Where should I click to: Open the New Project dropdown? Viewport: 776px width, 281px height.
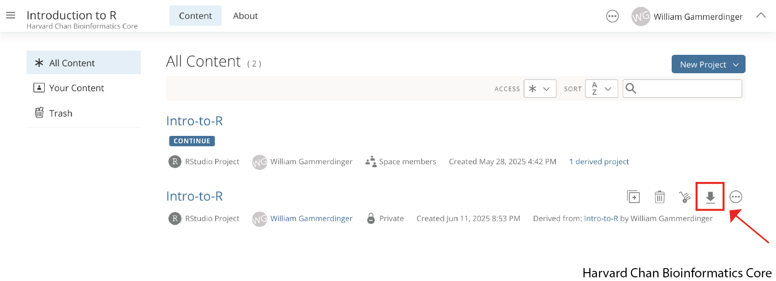[x=708, y=64]
